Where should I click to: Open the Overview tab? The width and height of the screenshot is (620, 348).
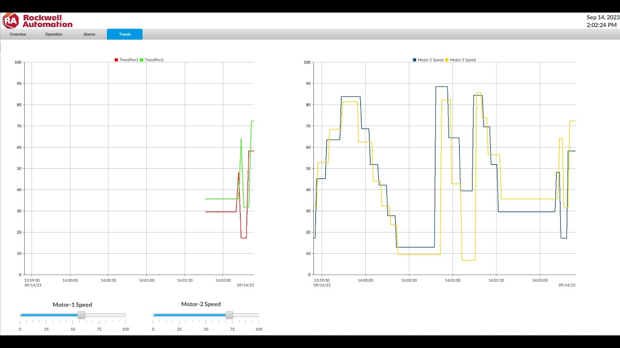tap(18, 34)
